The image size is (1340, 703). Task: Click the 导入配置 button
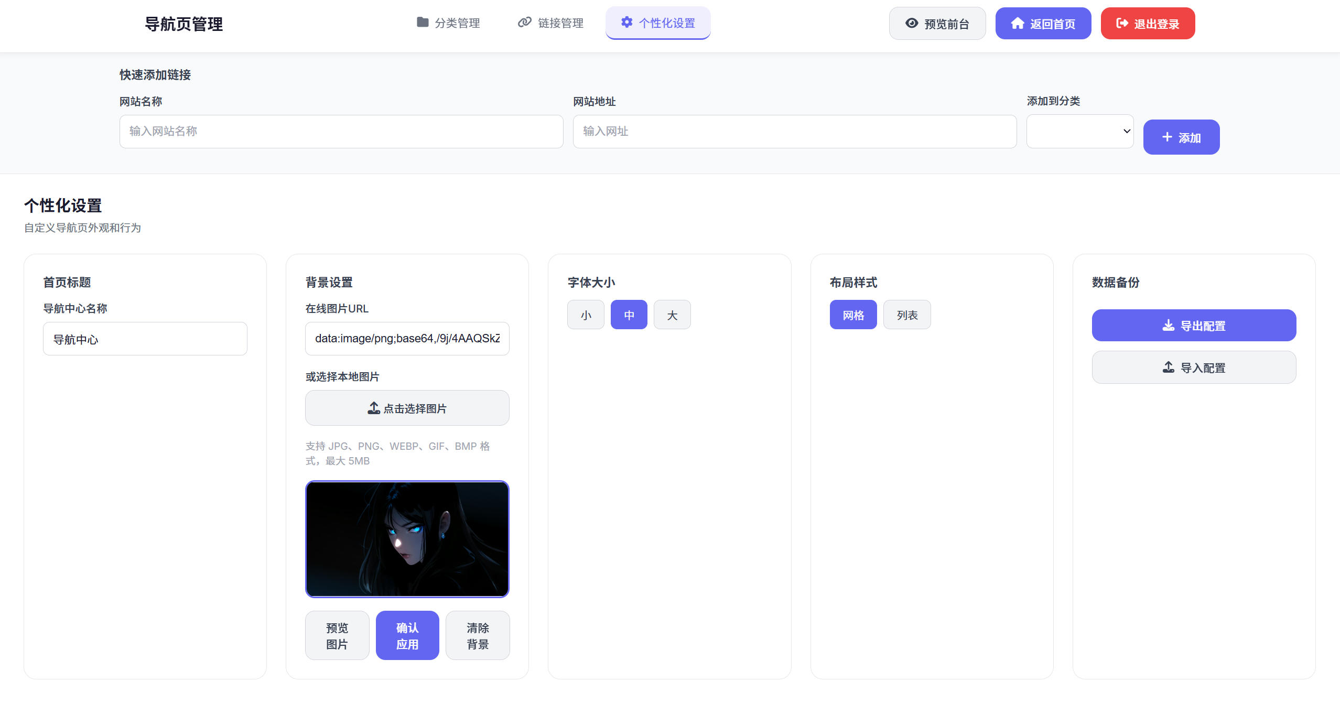[x=1194, y=367]
